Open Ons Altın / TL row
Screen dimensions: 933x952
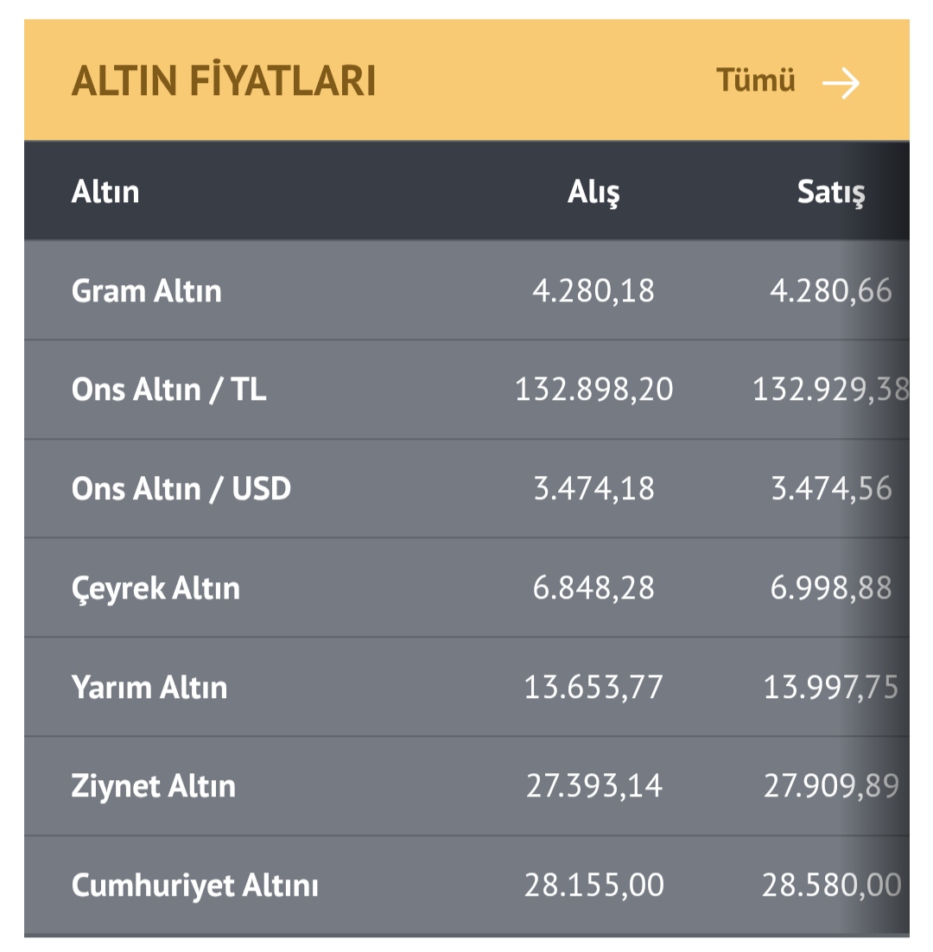pyautogui.click(x=169, y=390)
